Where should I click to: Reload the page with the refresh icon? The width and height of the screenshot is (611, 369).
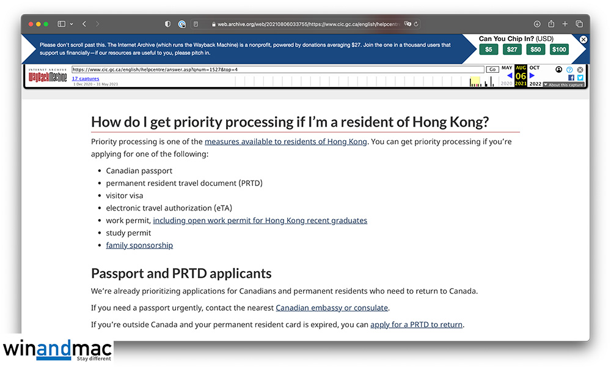point(416,24)
